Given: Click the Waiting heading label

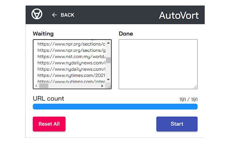Looking at the screenshot, I should 43,34.
